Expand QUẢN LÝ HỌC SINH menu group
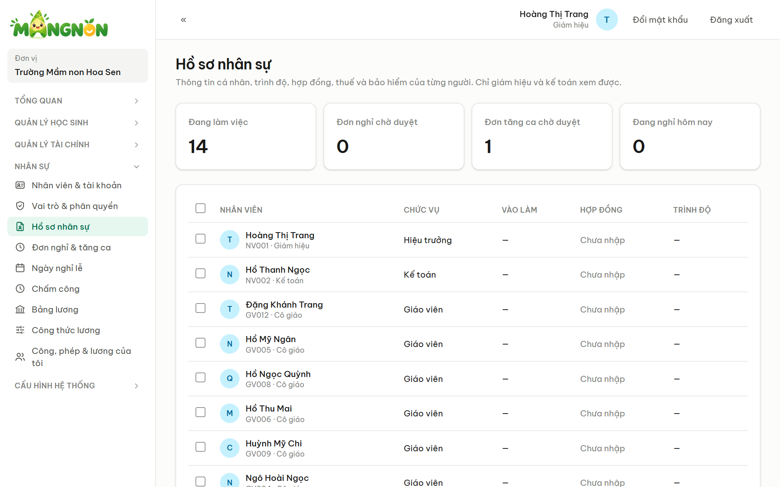Viewport: 780px width, 487px height. (x=77, y=123)
